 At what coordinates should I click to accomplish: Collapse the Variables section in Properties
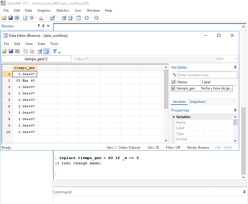(x=174, y=117)
